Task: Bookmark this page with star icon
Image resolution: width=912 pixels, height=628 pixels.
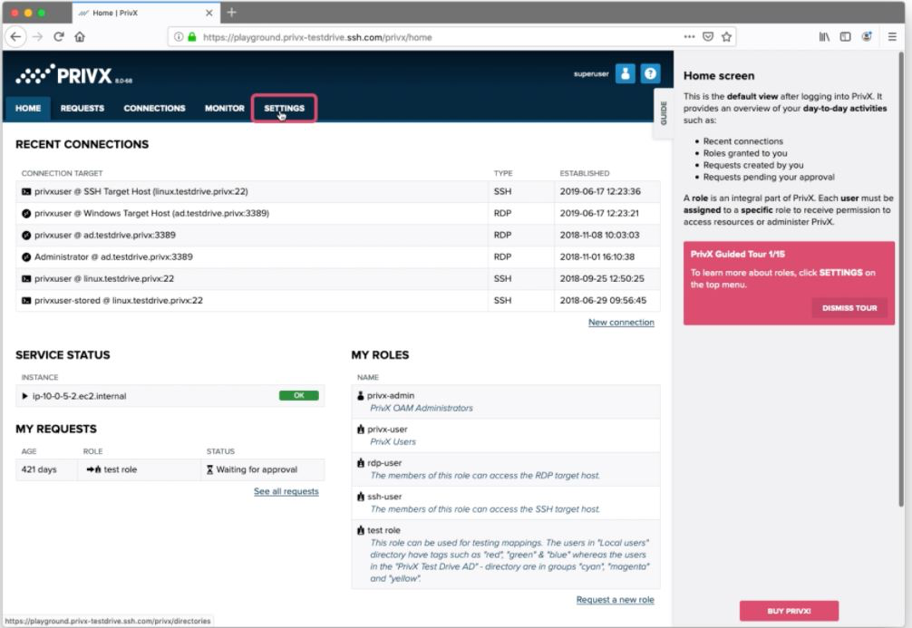Action: pos(726,36)
